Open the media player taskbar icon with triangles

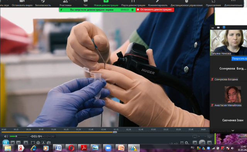coord(134,148)
